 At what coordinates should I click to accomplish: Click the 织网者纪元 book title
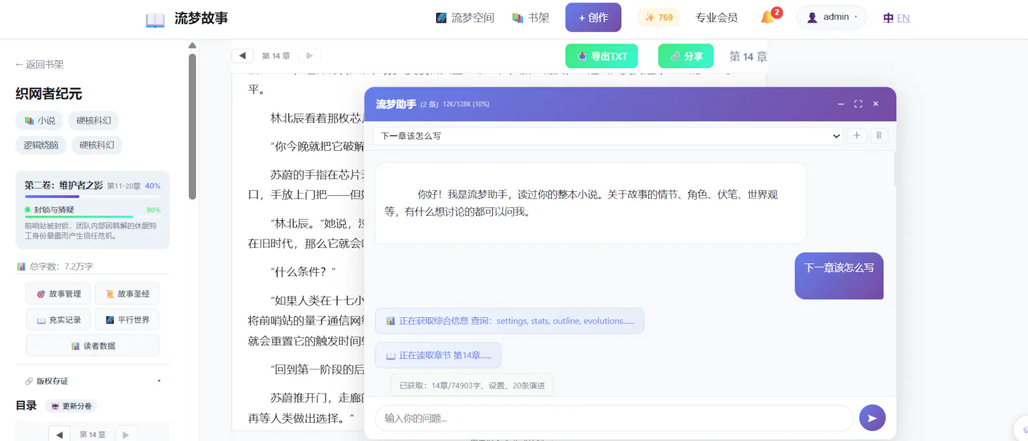[49, 94]
